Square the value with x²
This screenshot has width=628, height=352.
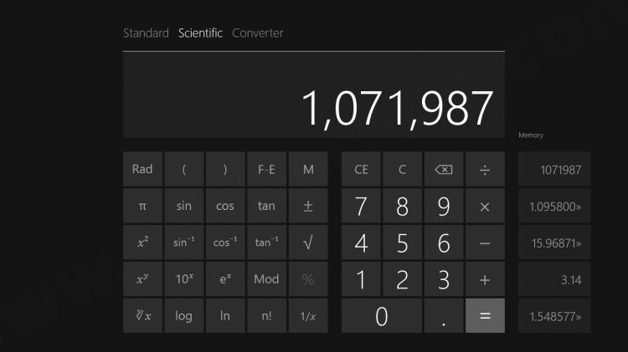(x=142, y=242)
